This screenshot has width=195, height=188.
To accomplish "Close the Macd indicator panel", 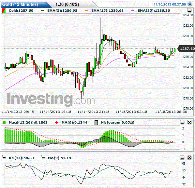I will click(189, 122).
